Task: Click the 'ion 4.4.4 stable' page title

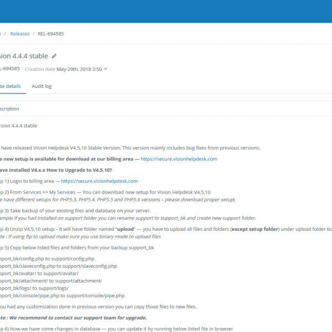Action: [24, 56]
